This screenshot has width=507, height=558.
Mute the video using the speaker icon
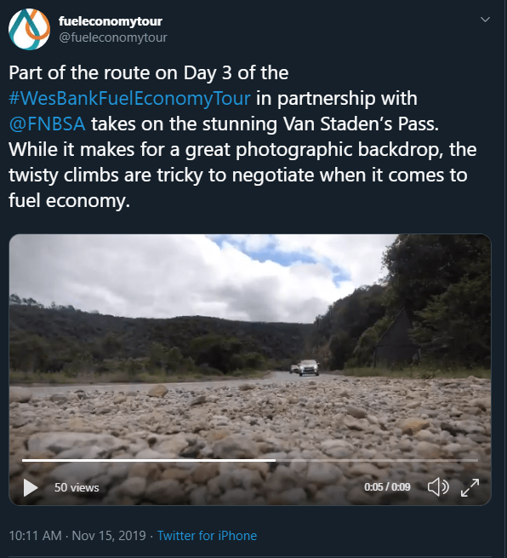point(438,486)
